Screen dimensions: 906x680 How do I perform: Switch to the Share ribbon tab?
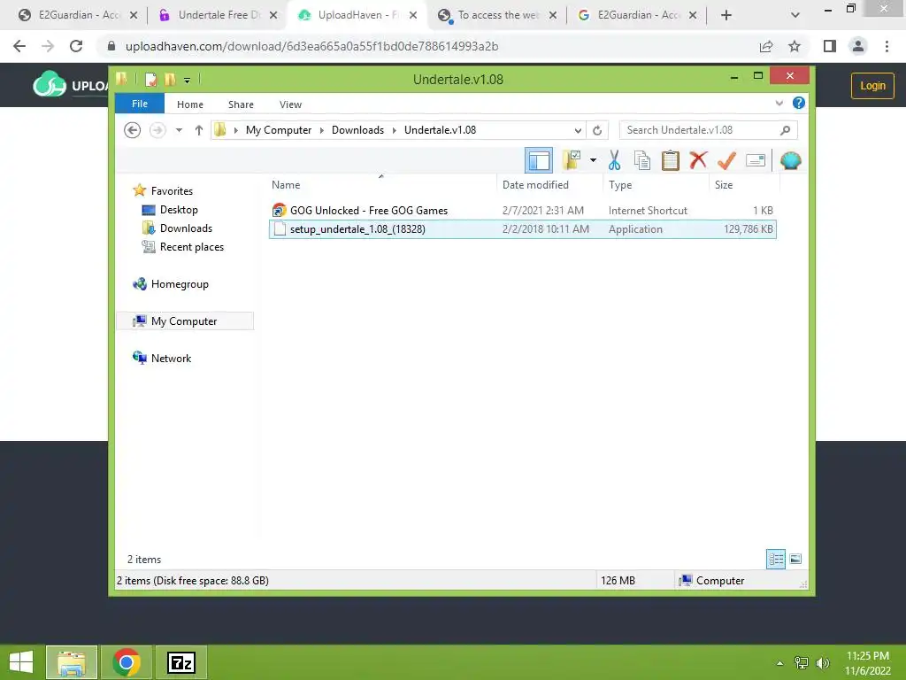(x=241, y=104)
